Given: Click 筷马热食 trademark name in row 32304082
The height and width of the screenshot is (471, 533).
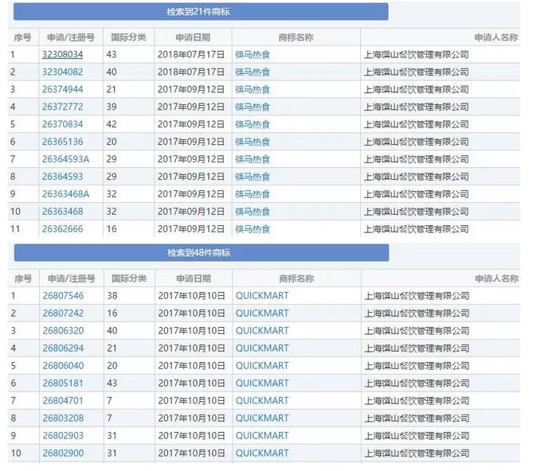Looking at the screenshot, I should (253, 72).
